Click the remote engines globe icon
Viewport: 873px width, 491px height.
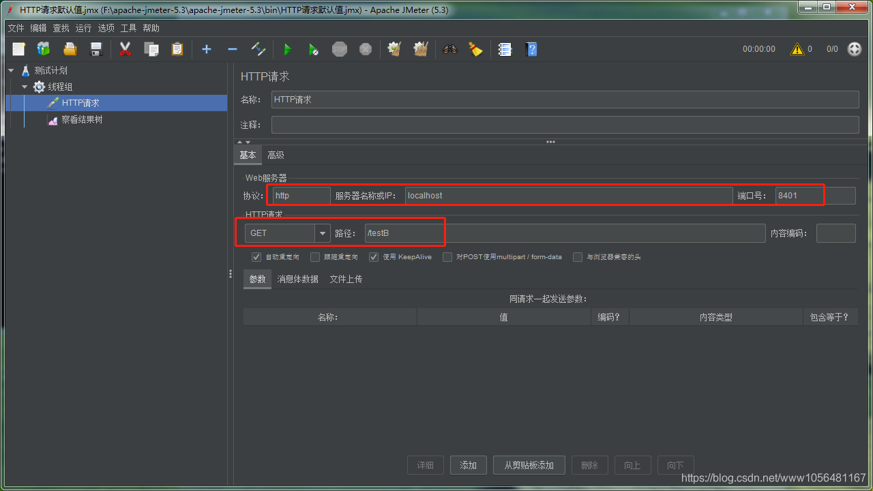click(x=854, y=49)
